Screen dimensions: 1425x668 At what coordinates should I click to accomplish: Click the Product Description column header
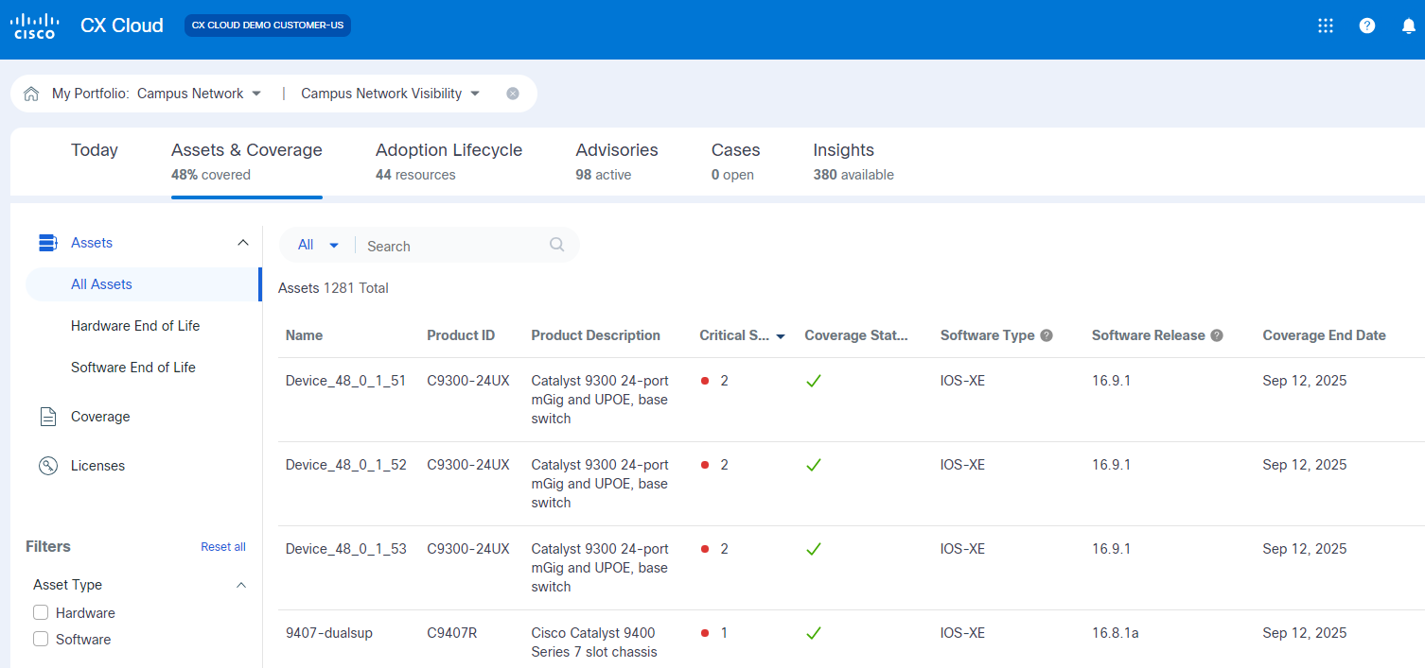coord(596,335)
